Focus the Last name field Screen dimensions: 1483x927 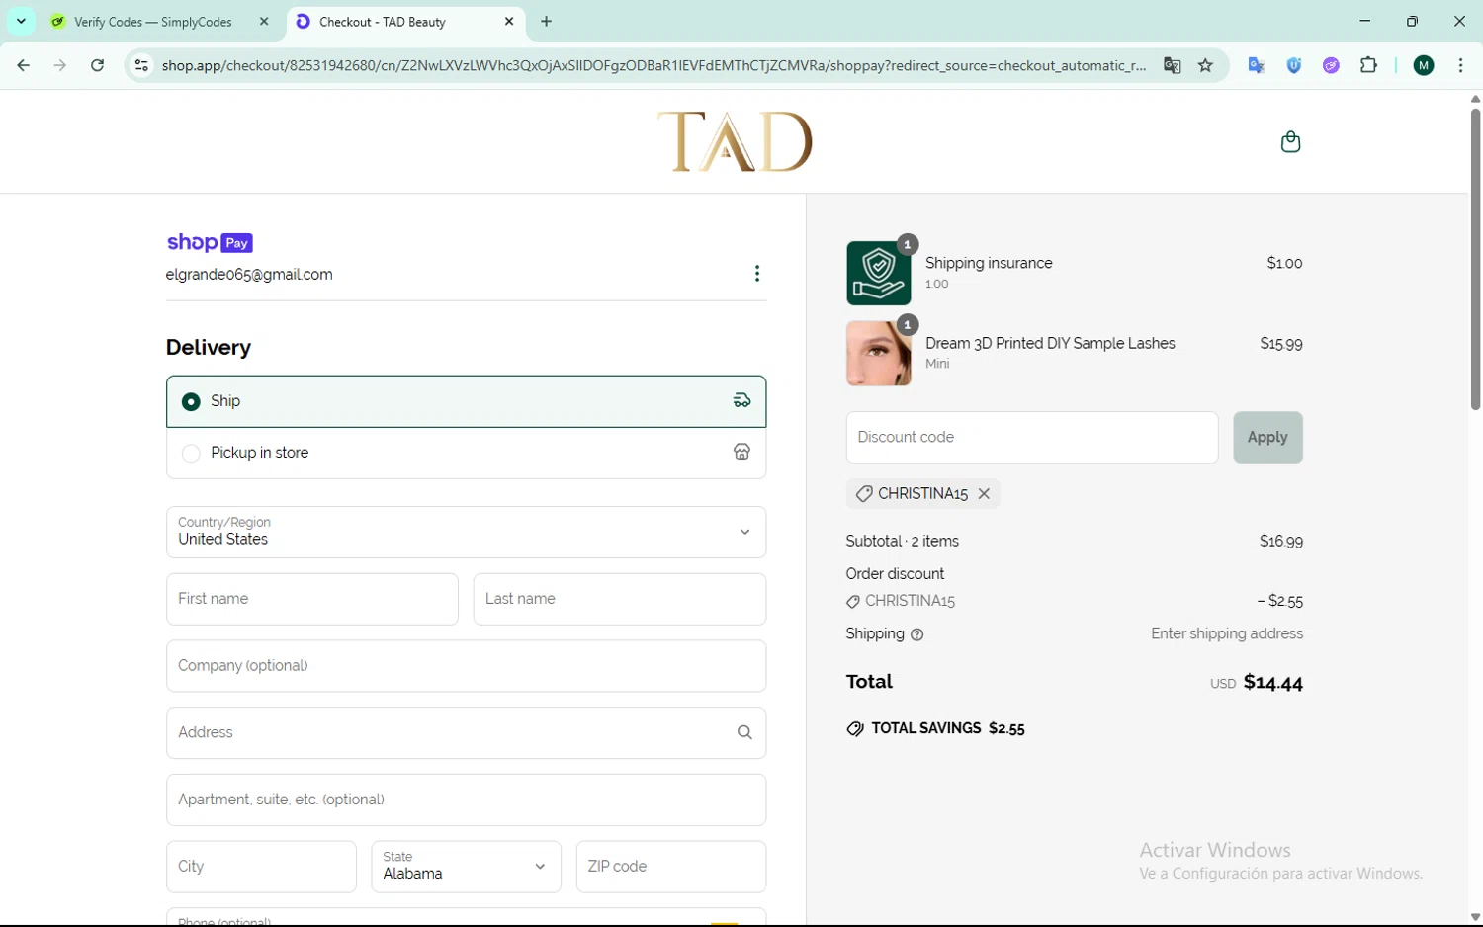tap(620, 599)
